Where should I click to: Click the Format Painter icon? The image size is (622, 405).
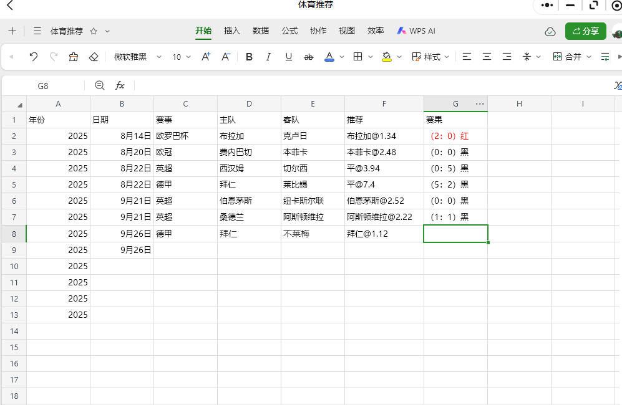[x=73, y=56]
